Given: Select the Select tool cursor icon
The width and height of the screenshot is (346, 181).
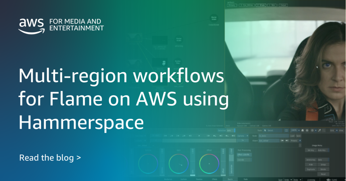Looking at the screenshot, I should click(265, 130).
